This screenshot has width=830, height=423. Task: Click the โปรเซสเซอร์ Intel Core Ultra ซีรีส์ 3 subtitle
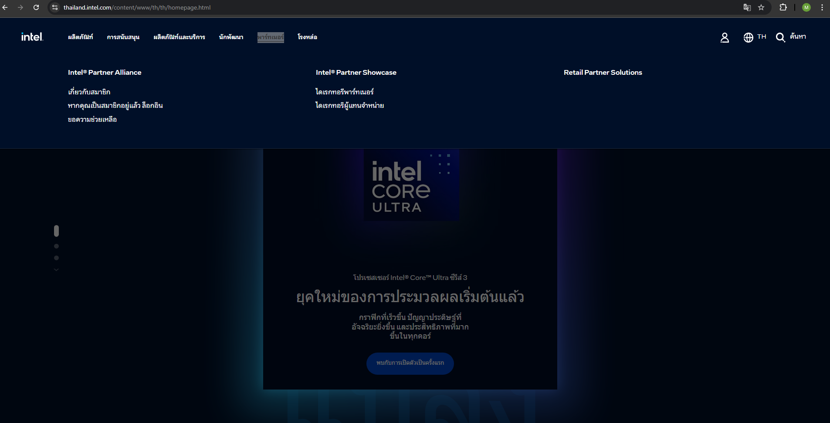410,278
